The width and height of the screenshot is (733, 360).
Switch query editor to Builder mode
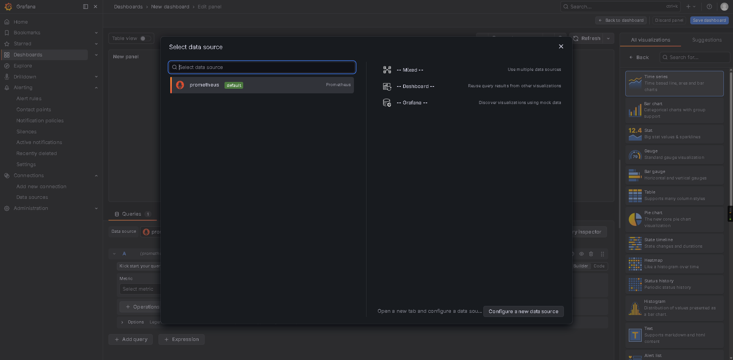[581, 266]
